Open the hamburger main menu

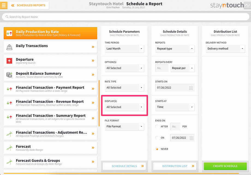[4, 5]
